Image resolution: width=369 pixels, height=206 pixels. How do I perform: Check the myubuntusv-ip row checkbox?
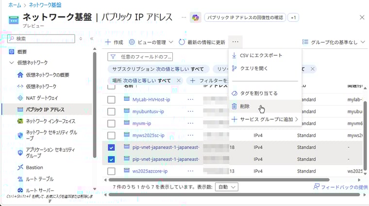point(111,111)
